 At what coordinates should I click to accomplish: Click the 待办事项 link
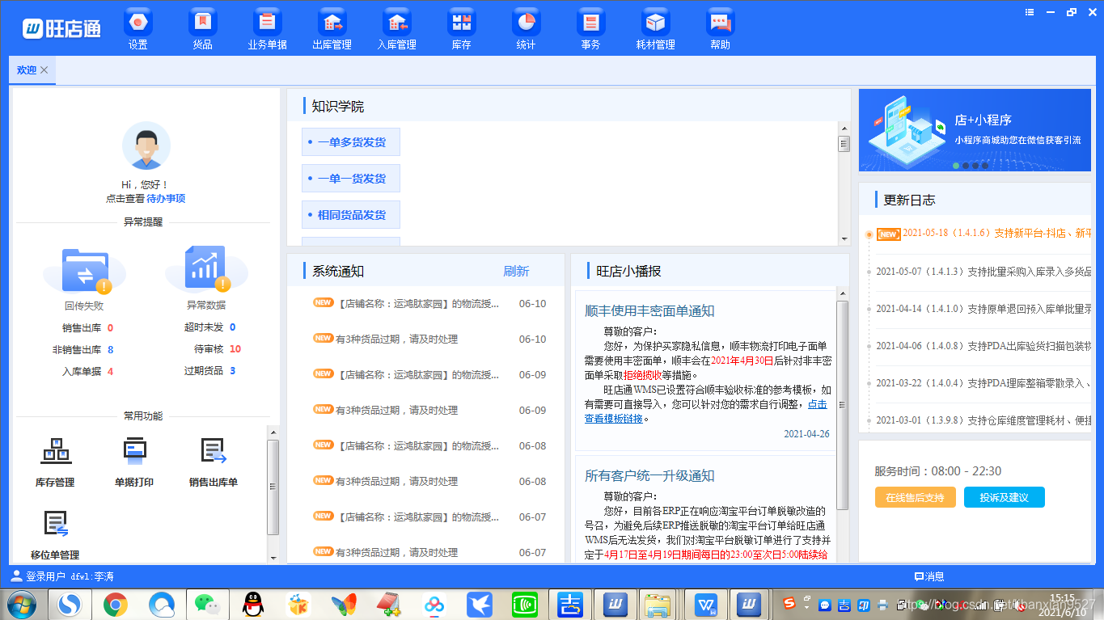coord(166,198)
